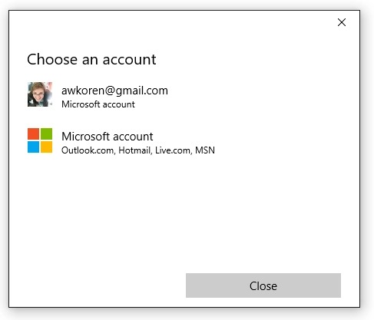Click the user profile photo thumbnail
The image size is (374, 320).
40,94
